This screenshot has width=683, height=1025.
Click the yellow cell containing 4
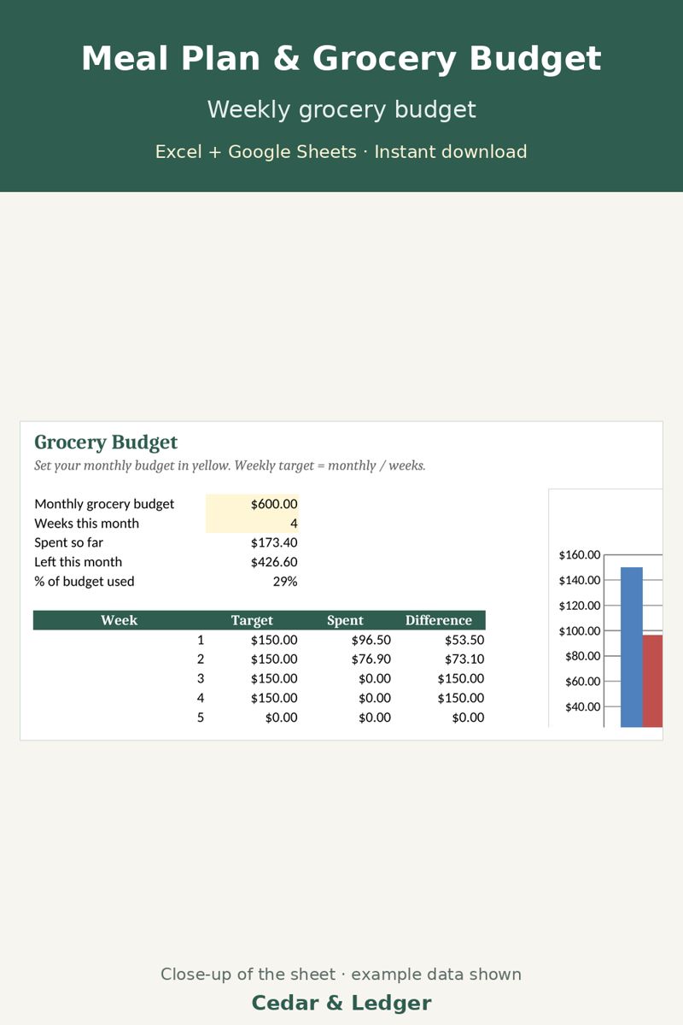252,524
